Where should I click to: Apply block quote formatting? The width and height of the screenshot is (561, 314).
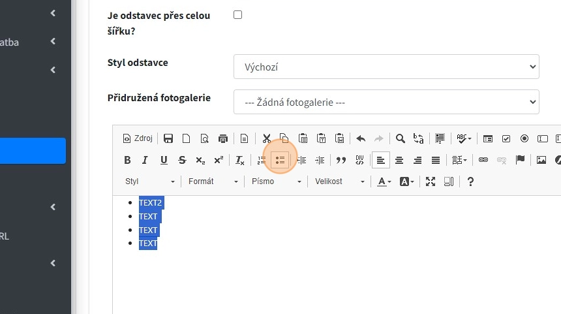click(341, 160)
